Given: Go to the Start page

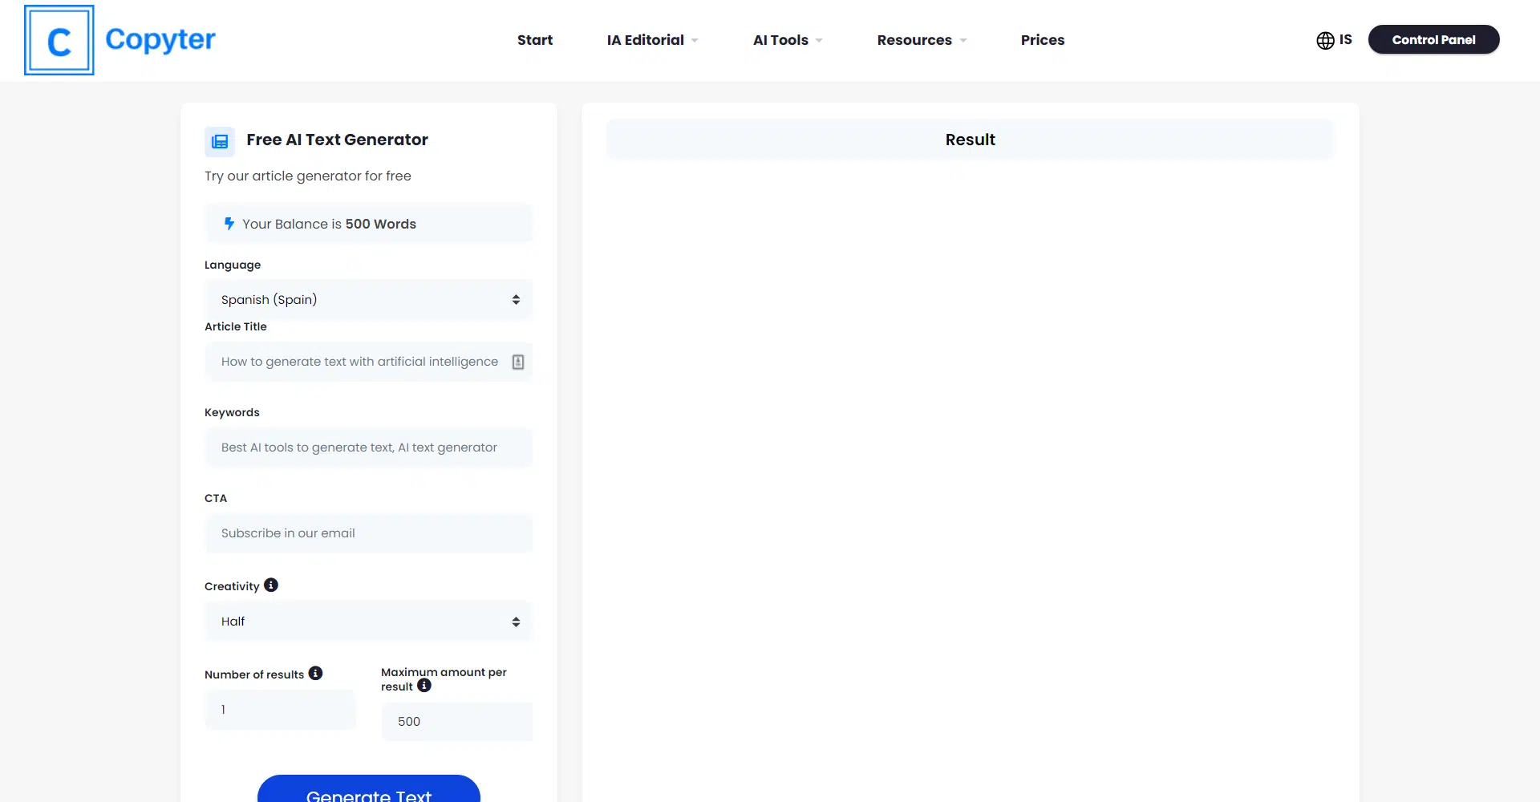Looking at the screenshot, I should 535,40.
